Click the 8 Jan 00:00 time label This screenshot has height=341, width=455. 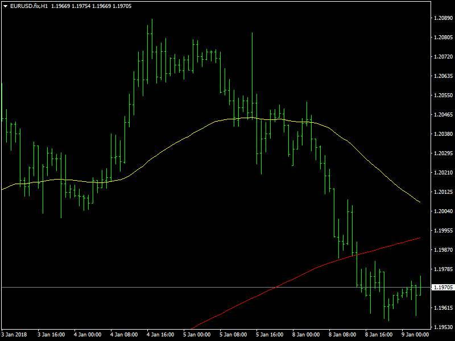(306, 335)
